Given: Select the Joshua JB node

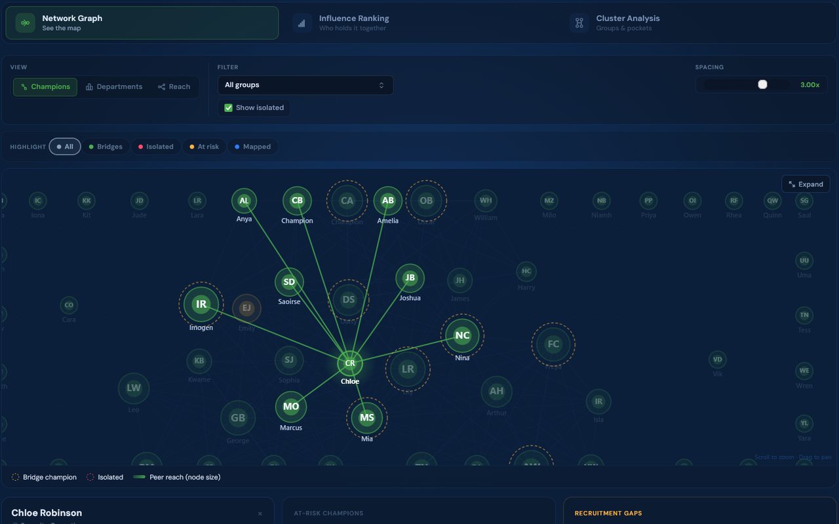Looking at the screenshot, I should pos(410,278).
